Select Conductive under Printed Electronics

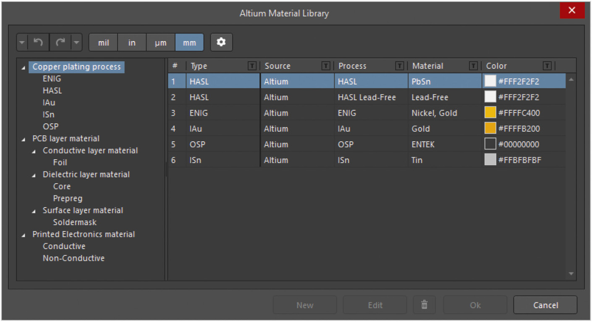tap(64, 246)
